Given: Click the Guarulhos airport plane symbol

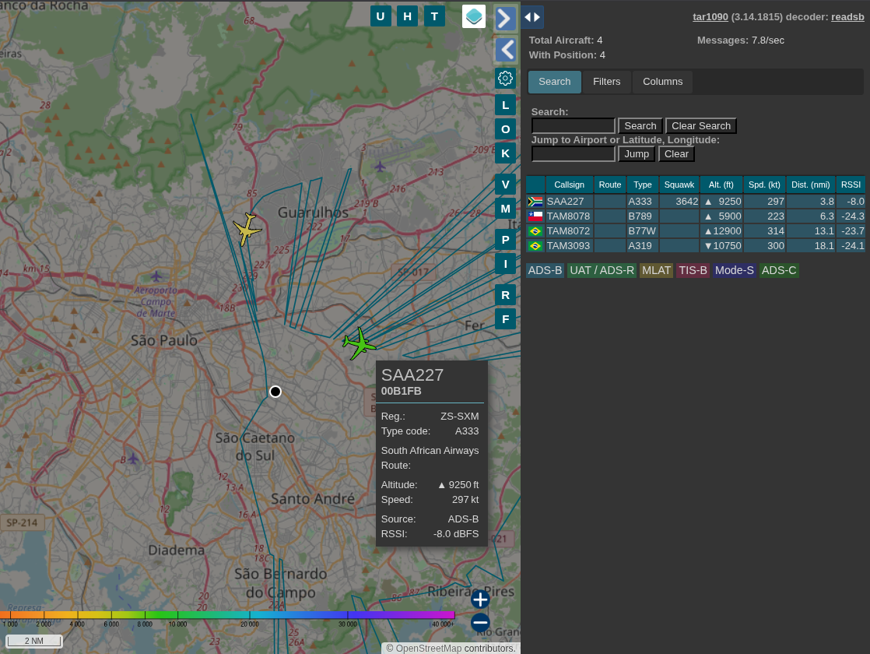Looking at the screenshot, I should click(380, 166).
